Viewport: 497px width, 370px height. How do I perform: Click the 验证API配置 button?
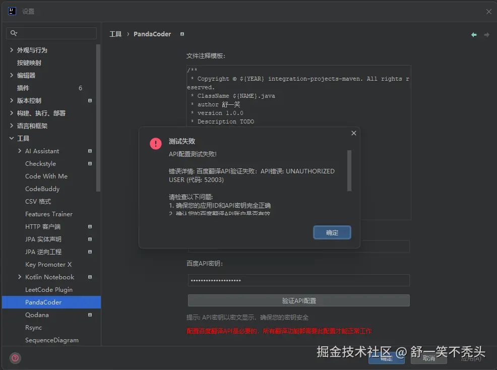[x=298, y=300]
